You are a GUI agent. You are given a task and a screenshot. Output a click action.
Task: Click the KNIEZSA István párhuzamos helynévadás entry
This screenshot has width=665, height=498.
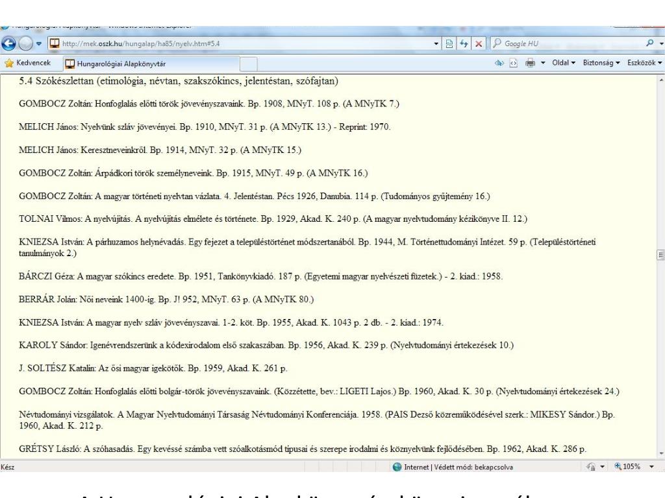[x=307, y=248]
